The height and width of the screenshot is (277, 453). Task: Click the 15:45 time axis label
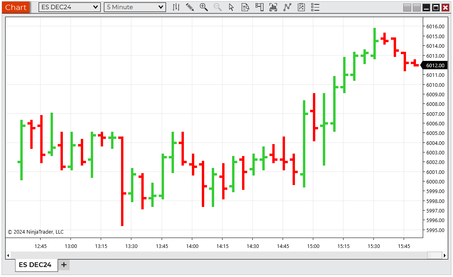[x=404, y=246]
